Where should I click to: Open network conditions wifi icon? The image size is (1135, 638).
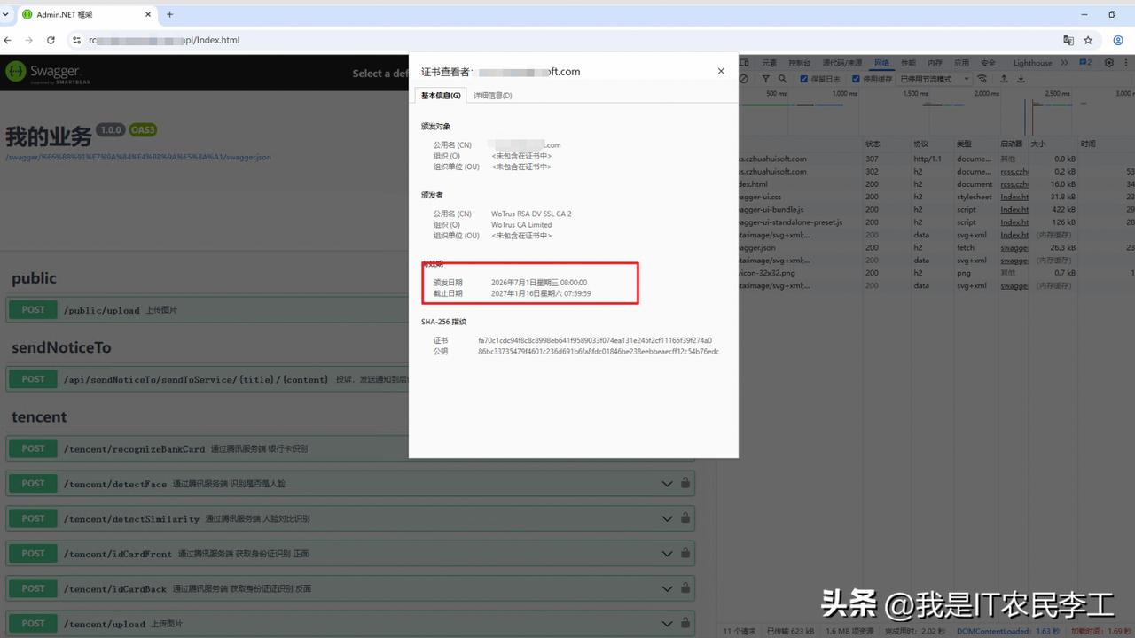point(982,79)
